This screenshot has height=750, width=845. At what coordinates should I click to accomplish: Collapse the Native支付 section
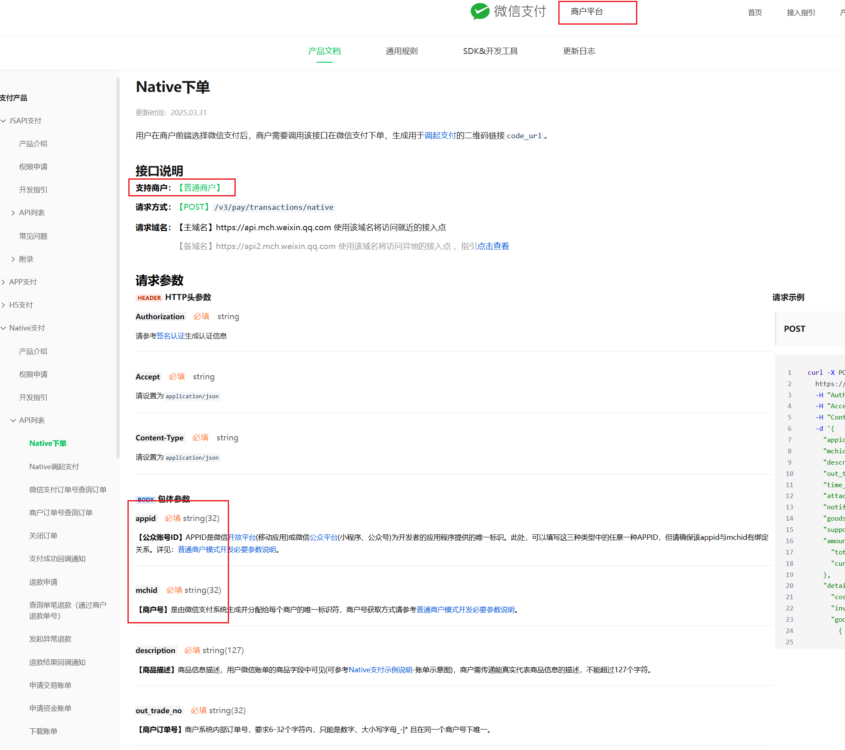[3, 328]
